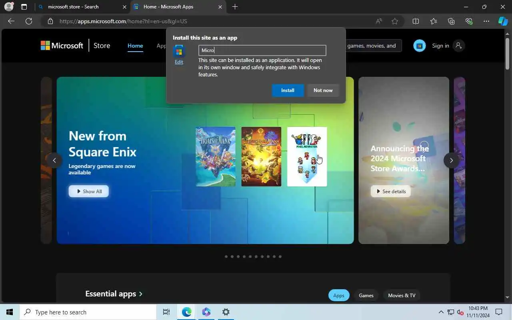Expand Essential apps section chevron
This screenshot has width=512, height=320.
click(x=140, y=294)
